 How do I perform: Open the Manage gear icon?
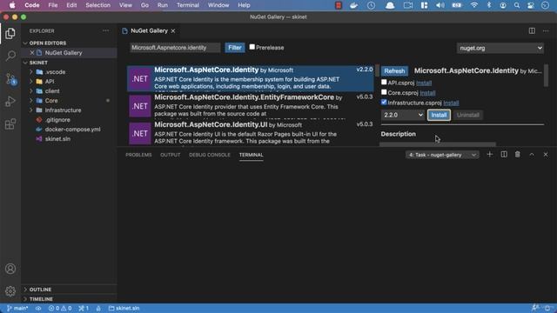click(x=10, y=291)
